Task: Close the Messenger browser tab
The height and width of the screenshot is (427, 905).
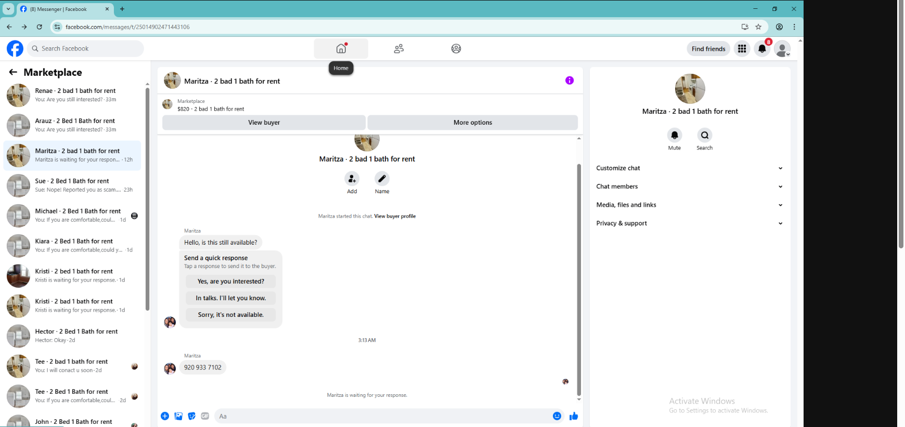Action: pyautogui.click(x=107, y=9)
